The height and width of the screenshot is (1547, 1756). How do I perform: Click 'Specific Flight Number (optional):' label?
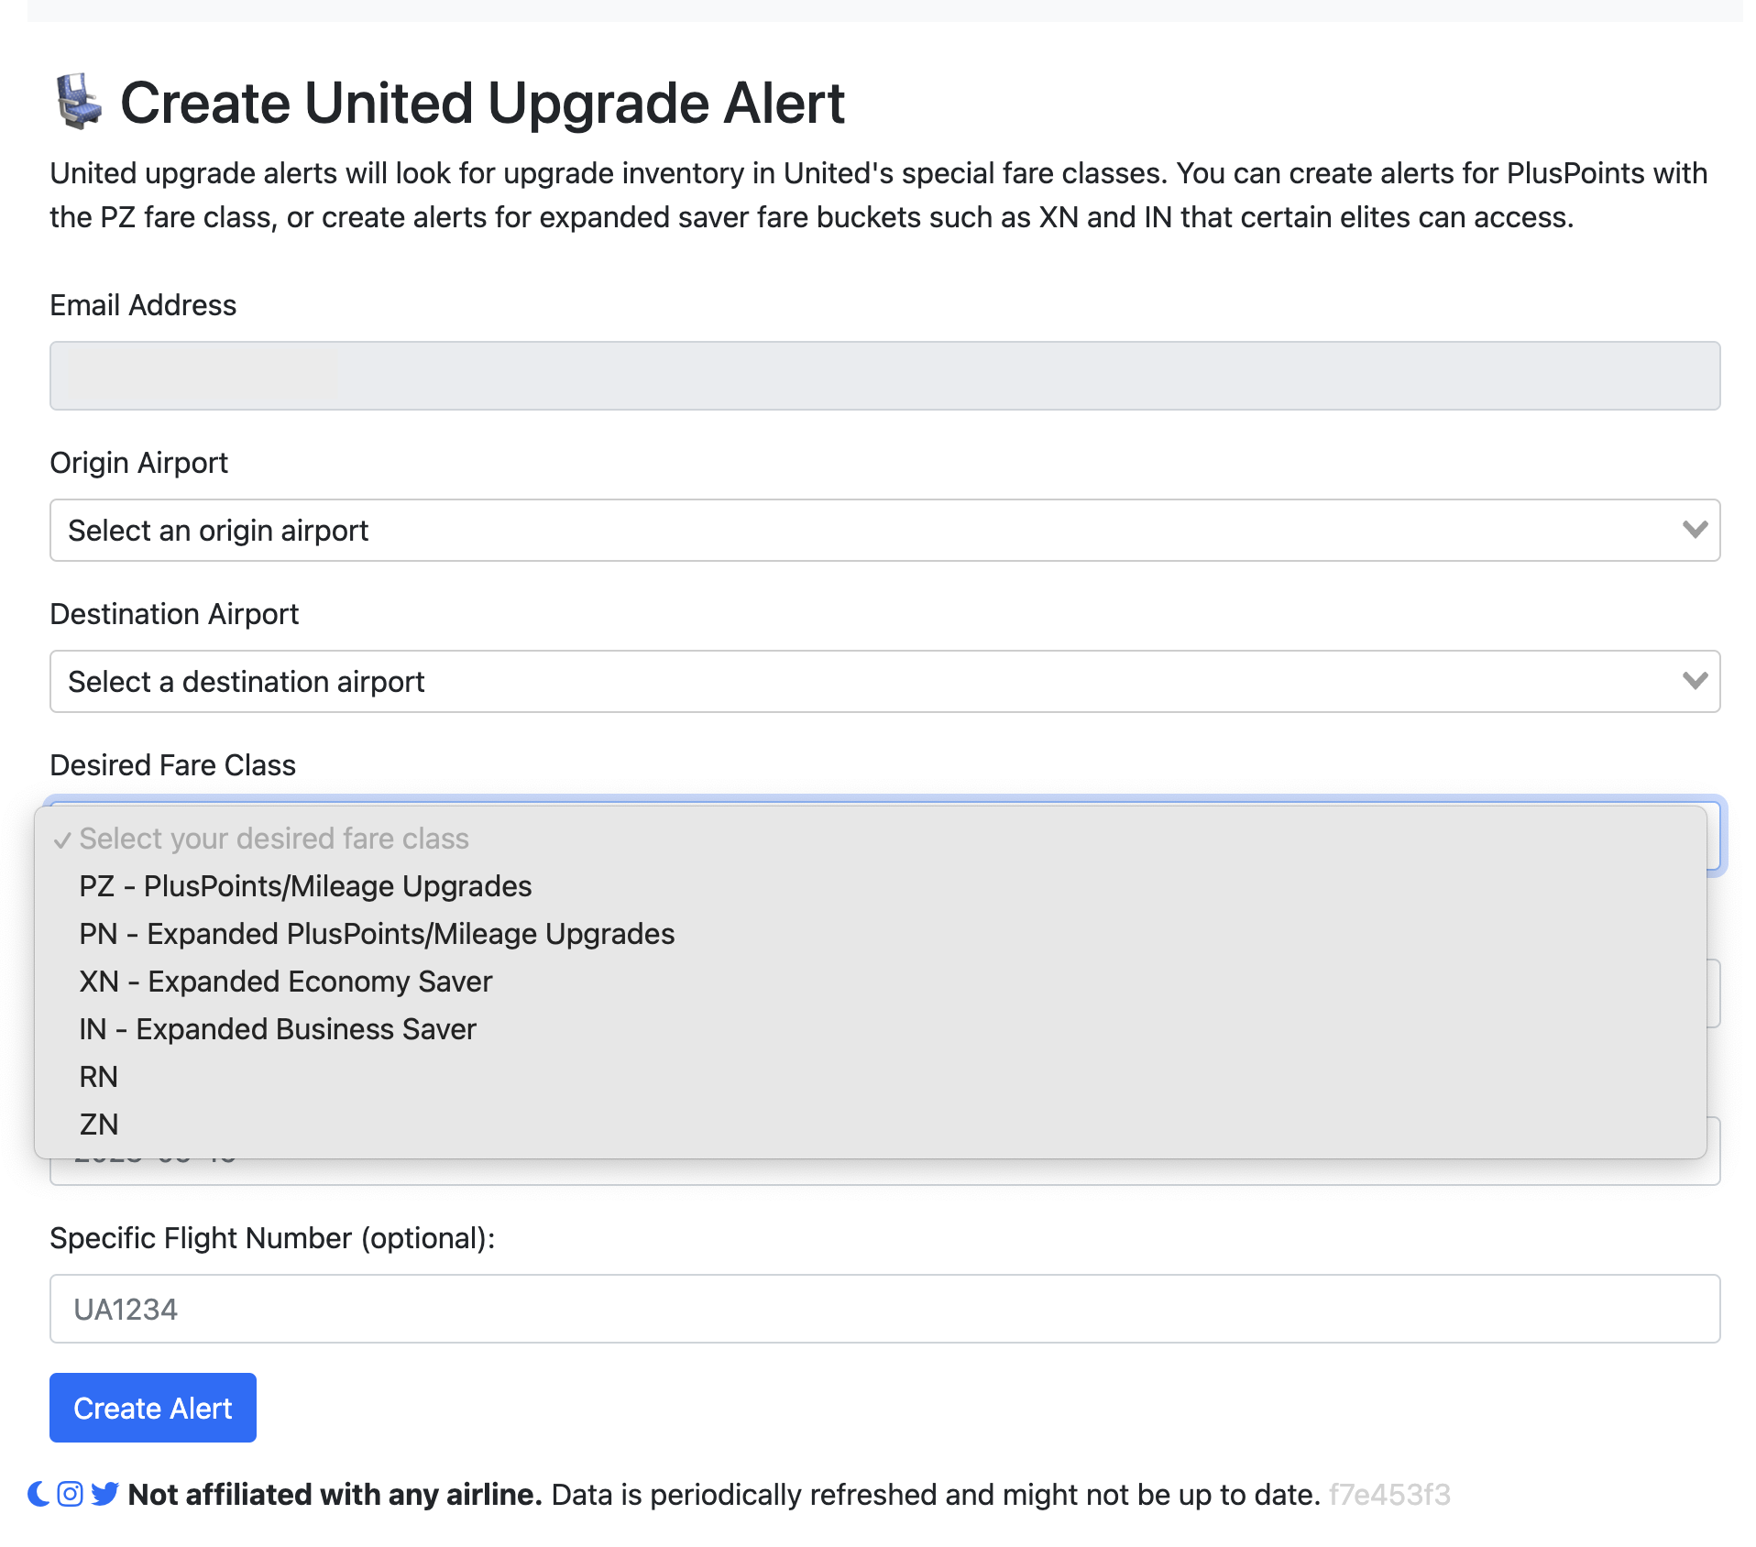click(x=272, y=1238)
